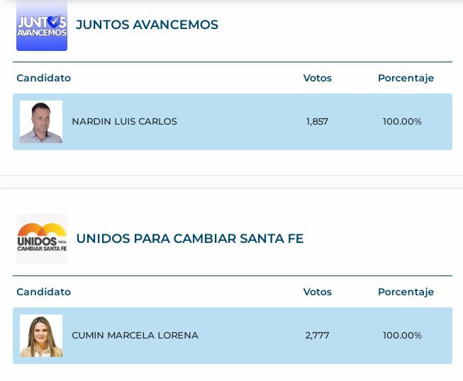Click Cumin's 100.00% percentage value
Viewport: 463px width, 381px height.
[402, 335]
